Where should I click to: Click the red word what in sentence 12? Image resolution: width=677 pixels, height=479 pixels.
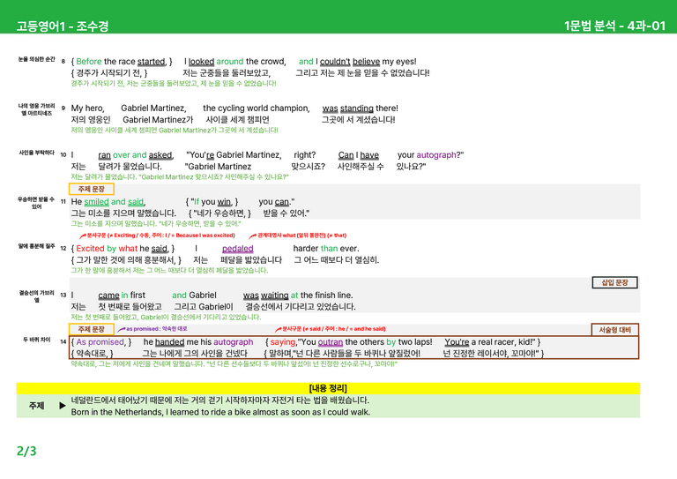128,249
